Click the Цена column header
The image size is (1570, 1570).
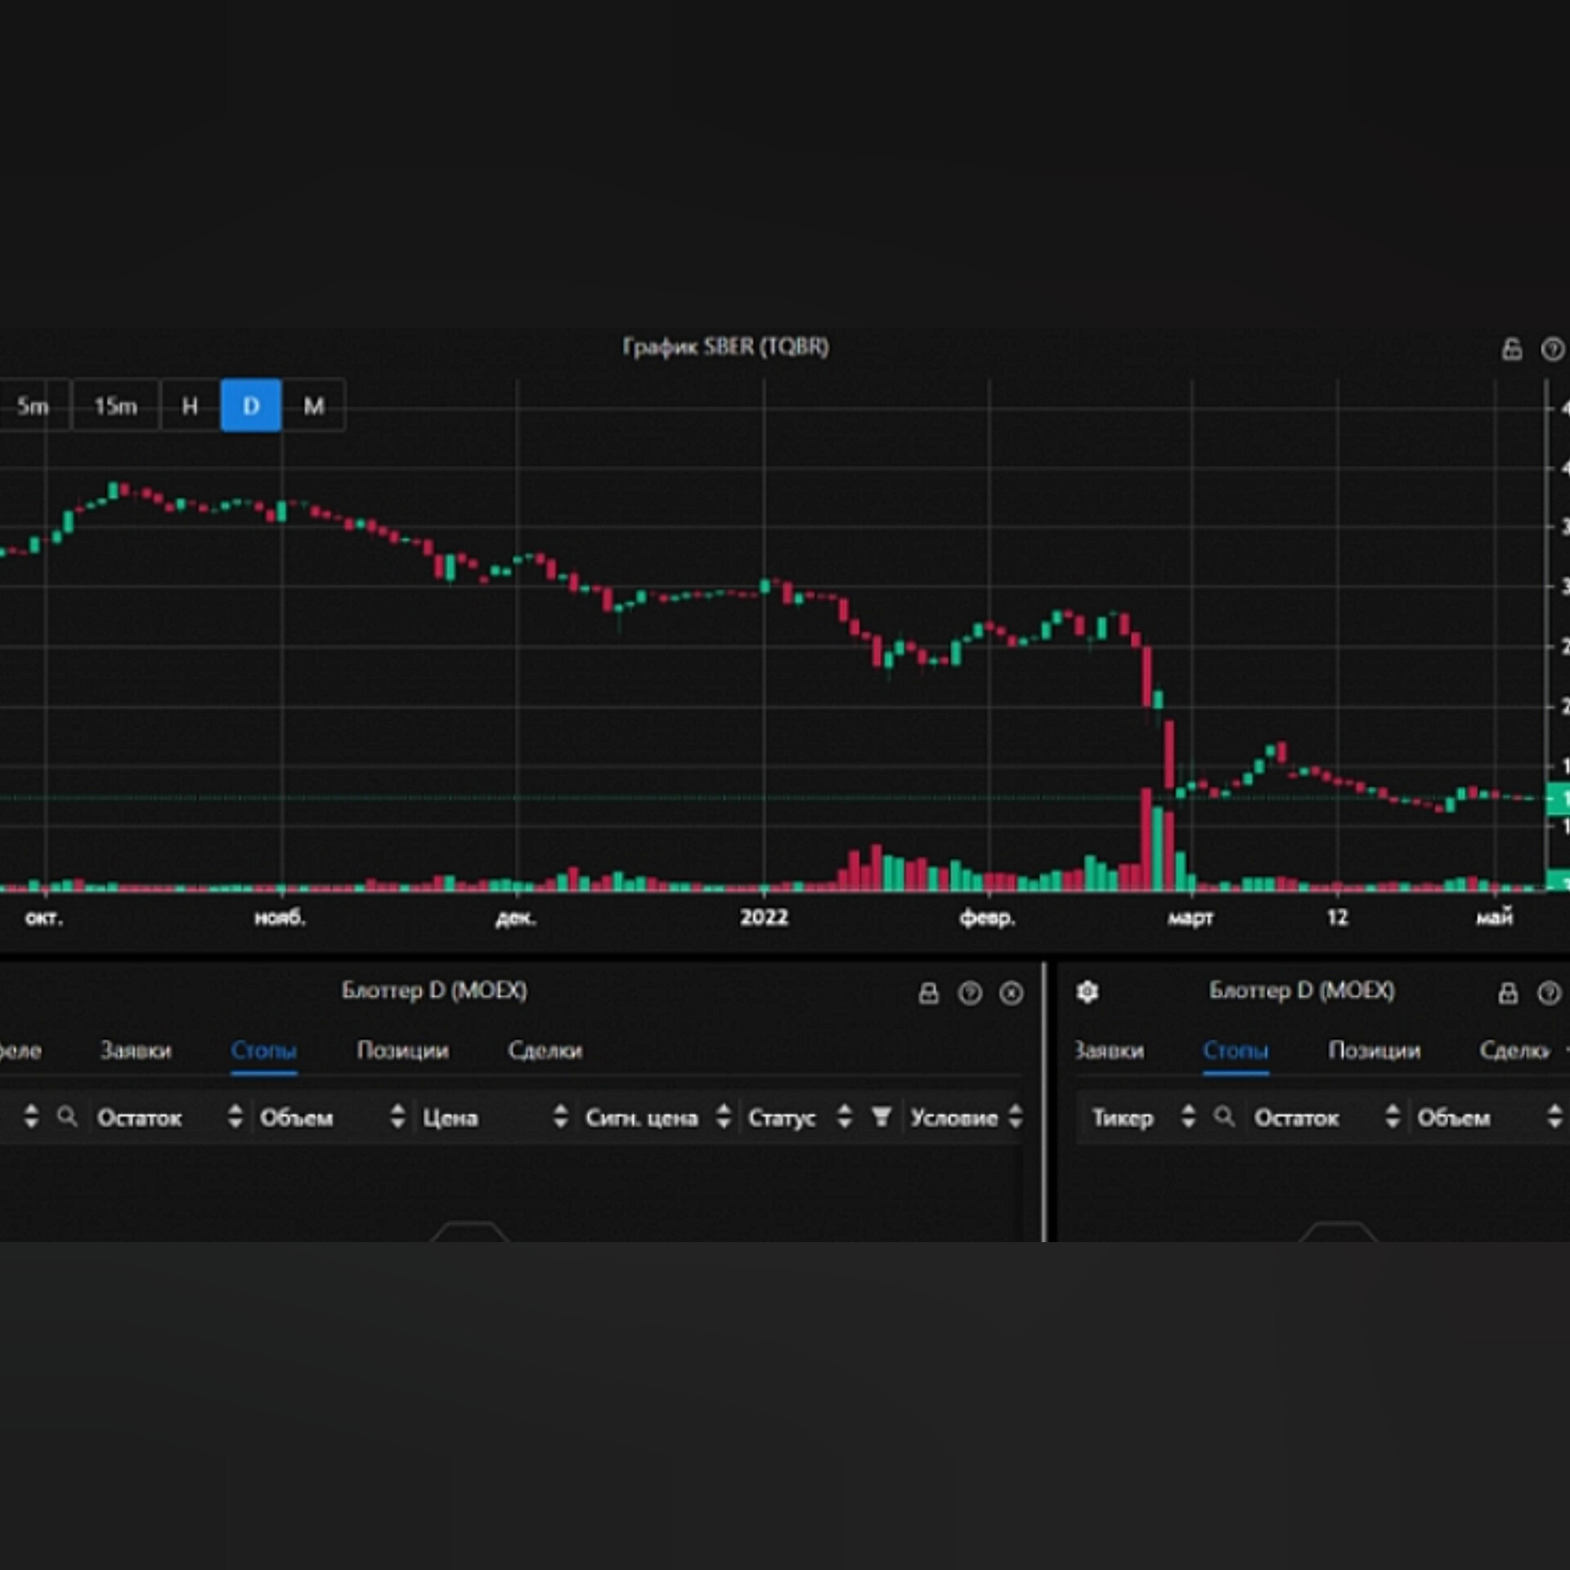click(450, 1118)
